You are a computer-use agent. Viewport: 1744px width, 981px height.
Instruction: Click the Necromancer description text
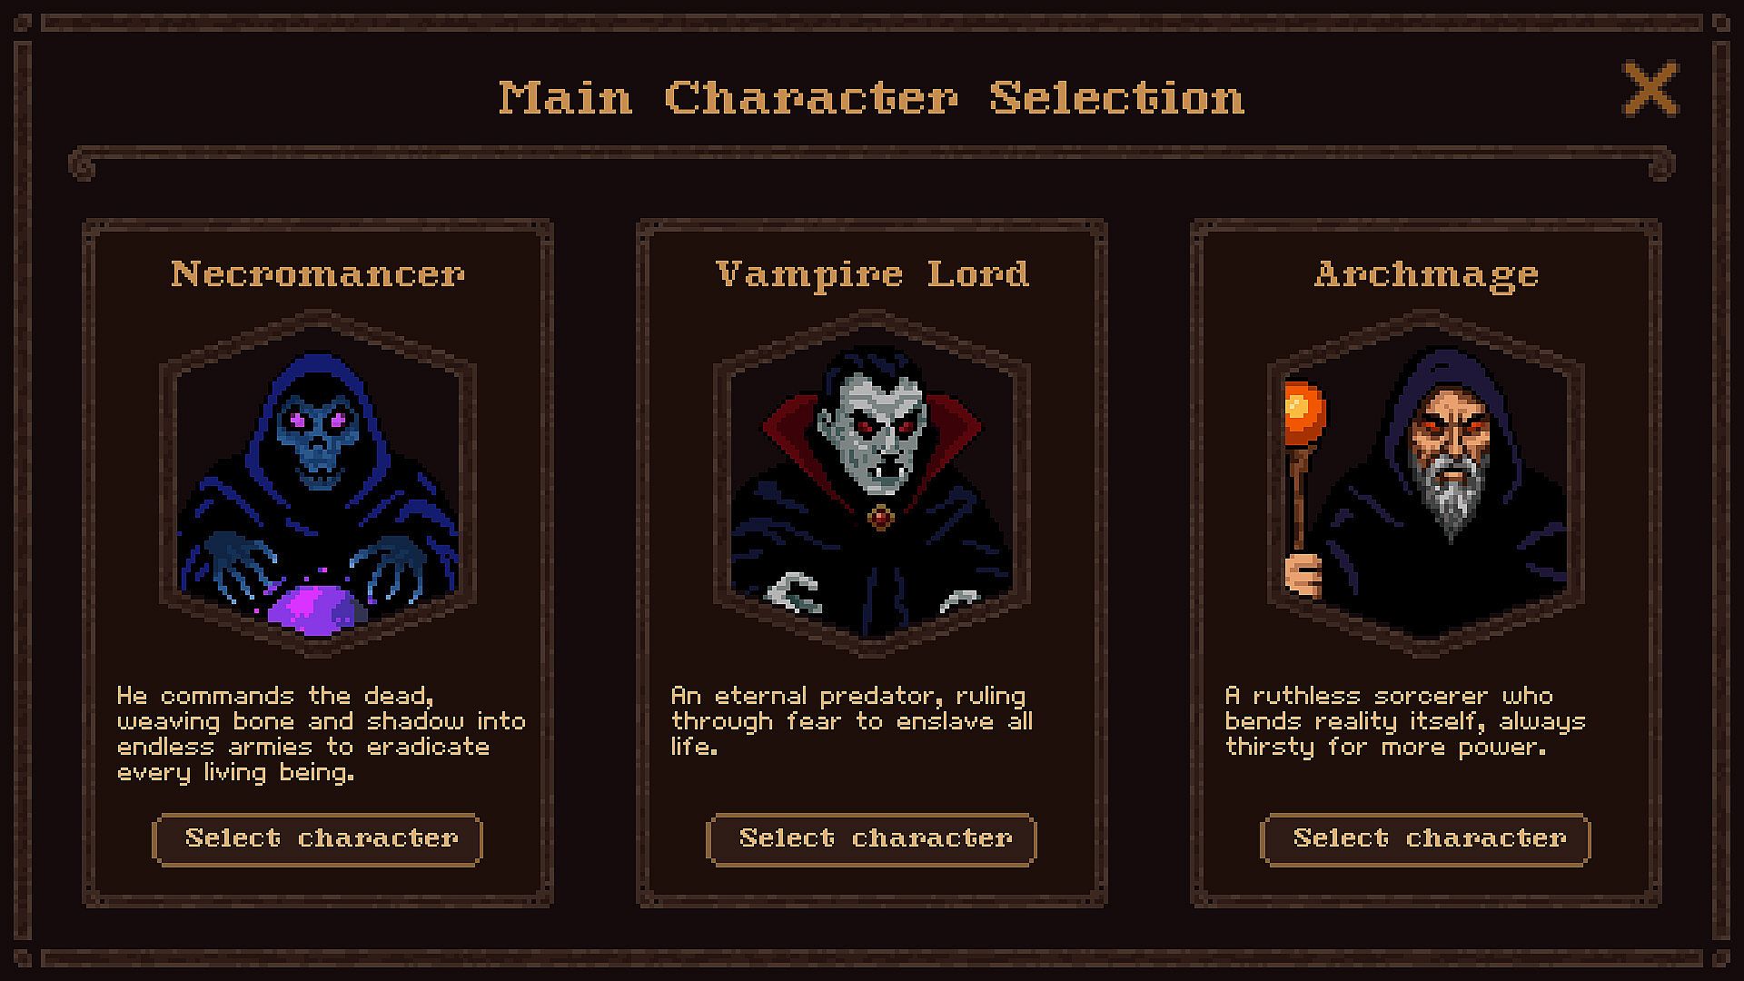pos(322,734)
